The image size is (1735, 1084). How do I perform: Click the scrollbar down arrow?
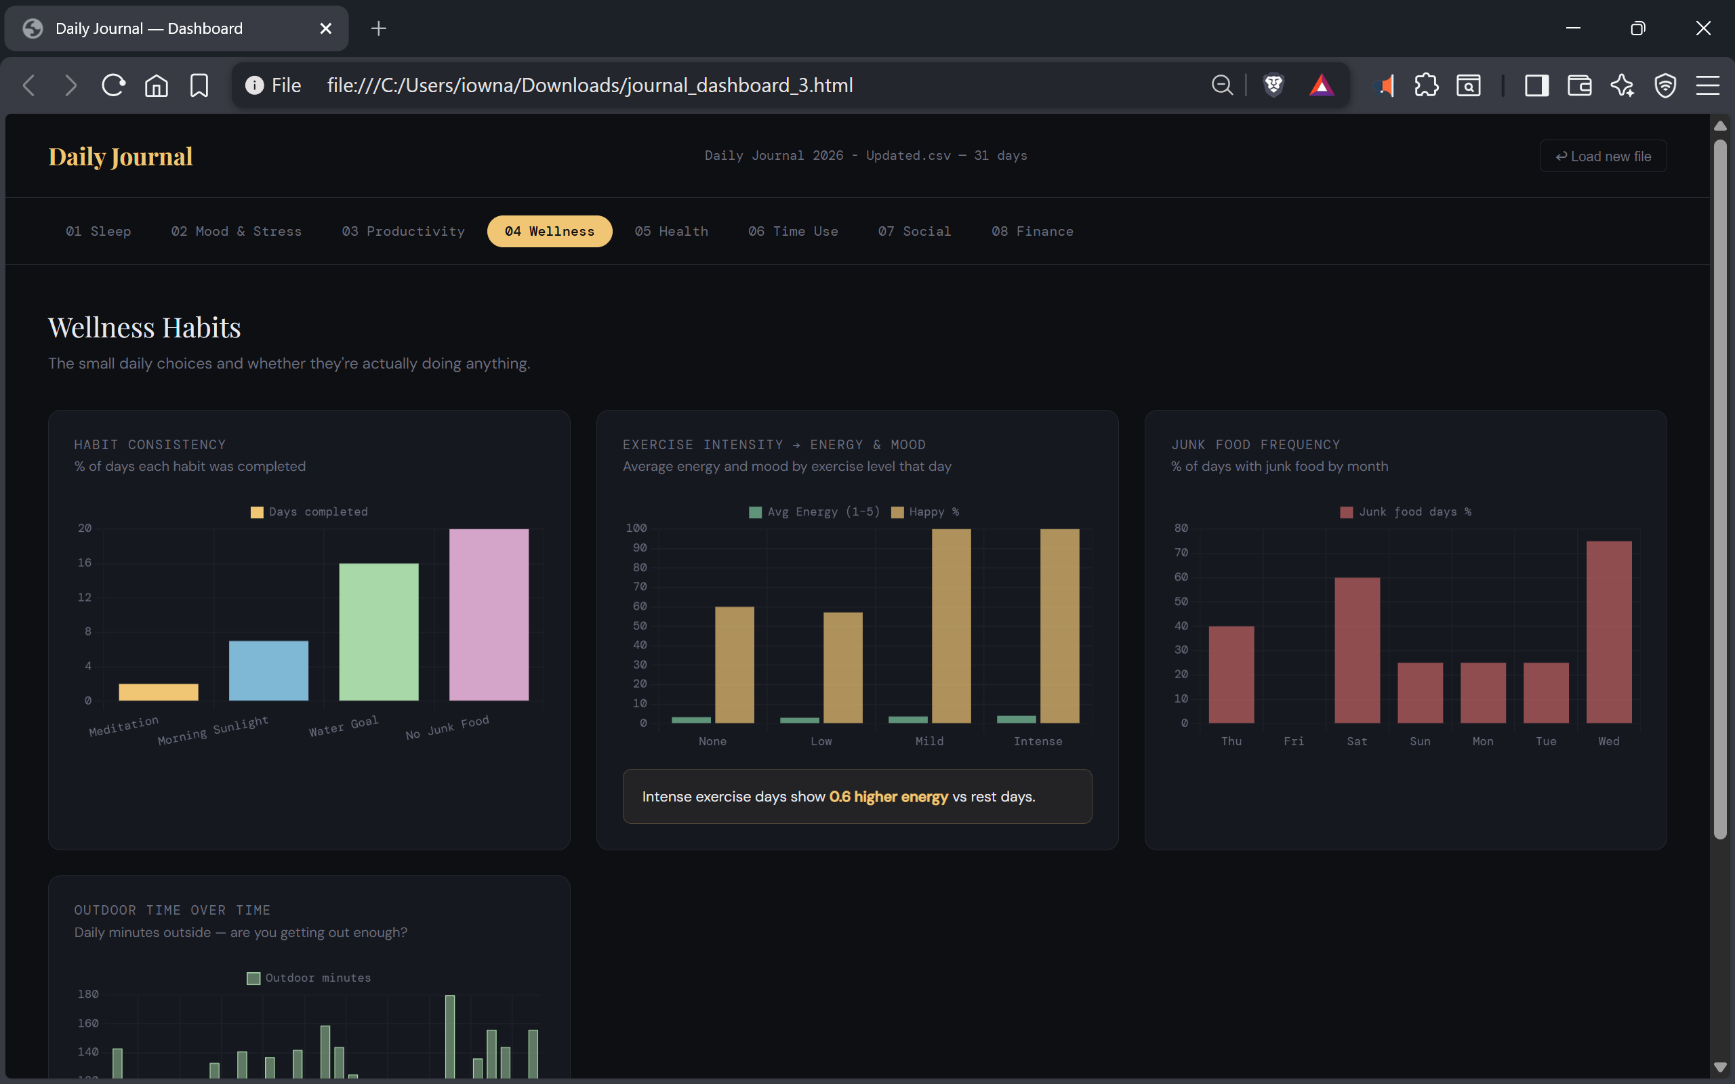pyautogui.click(x=1720, y=1067)
